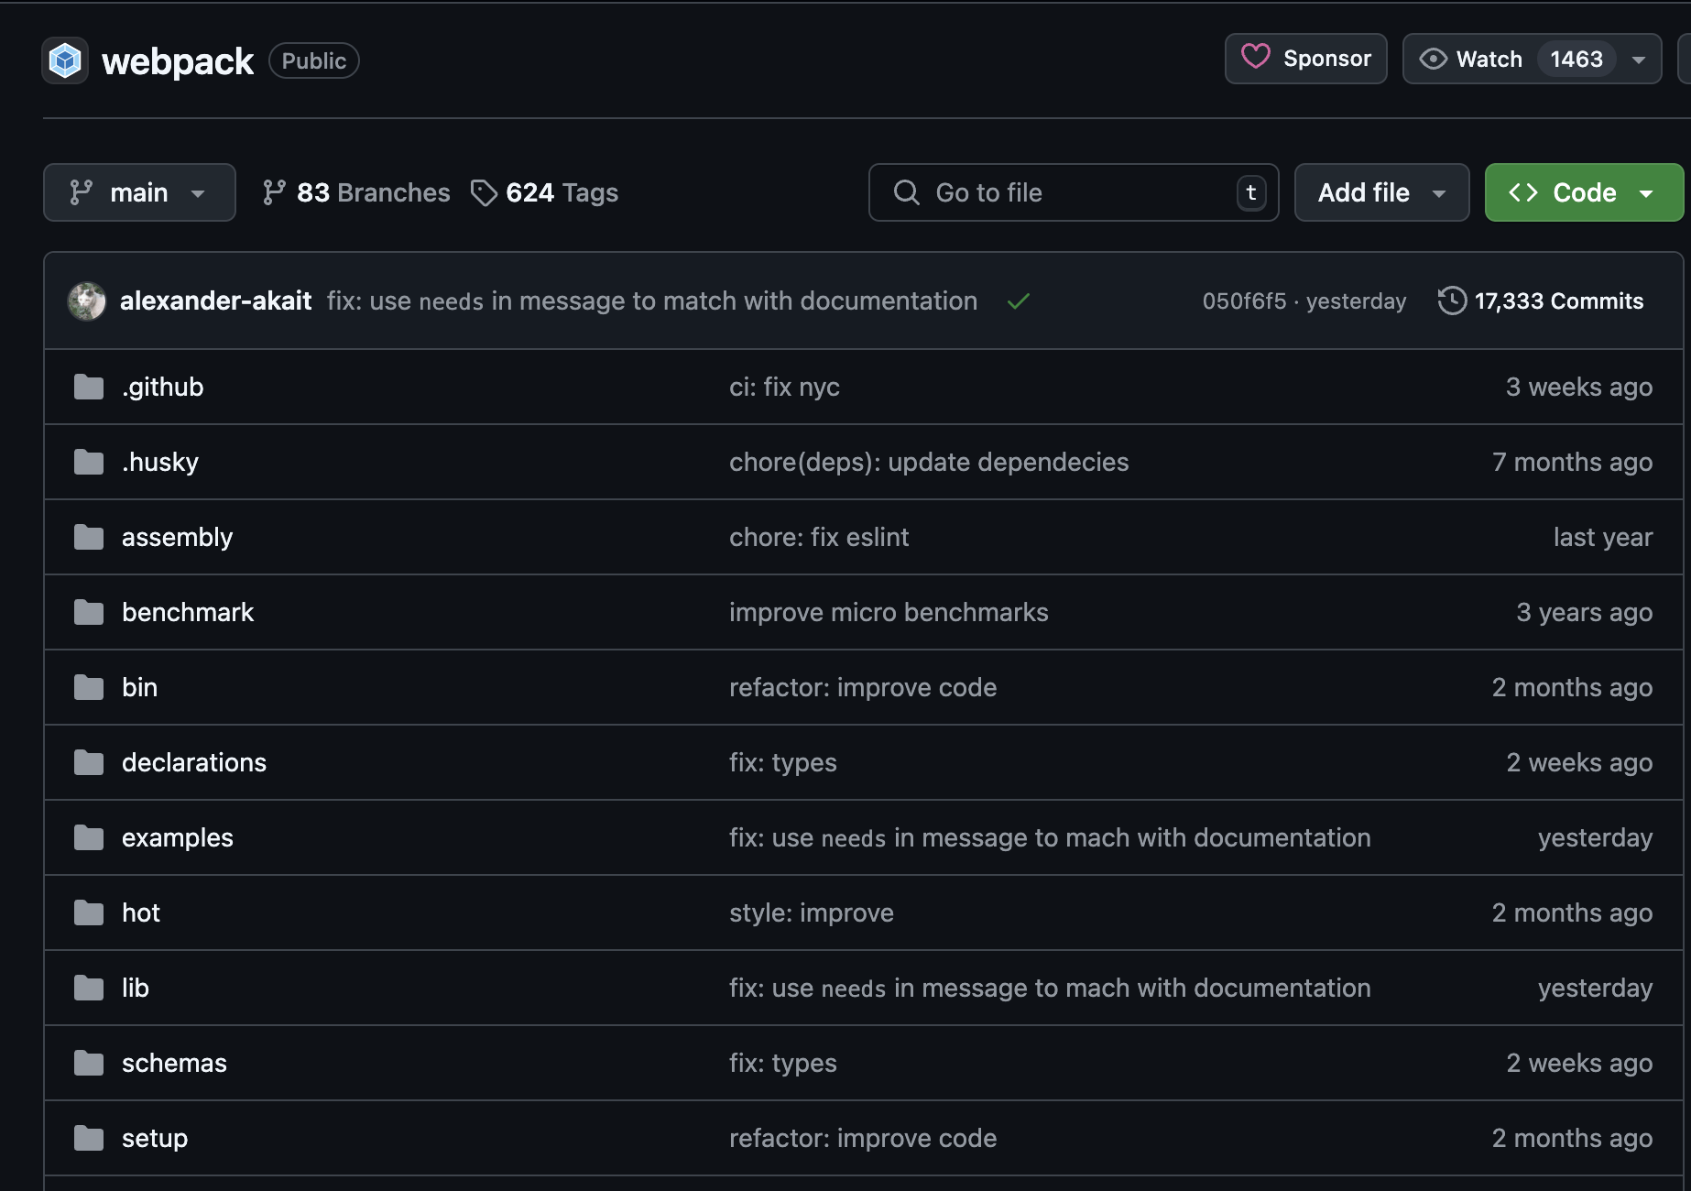Click 'last year' in assembly row
Image resolution: width=1691 pixels, height=1191 pixels.
(1603, 537)
